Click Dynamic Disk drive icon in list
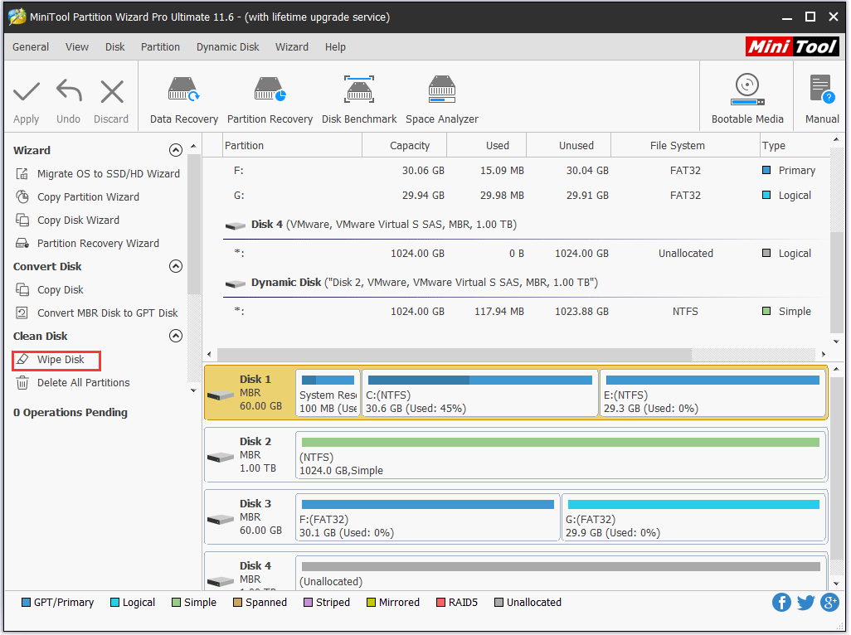The image size is (851, 635). 236,283
